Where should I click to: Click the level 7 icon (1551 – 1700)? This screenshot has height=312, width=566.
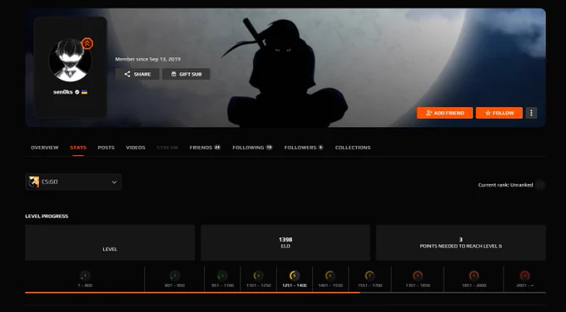370,276
